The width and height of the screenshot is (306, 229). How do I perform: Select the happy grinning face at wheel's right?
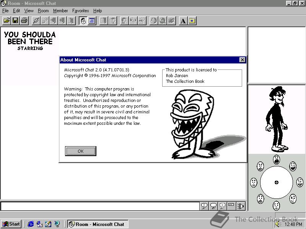pos(300,182)
